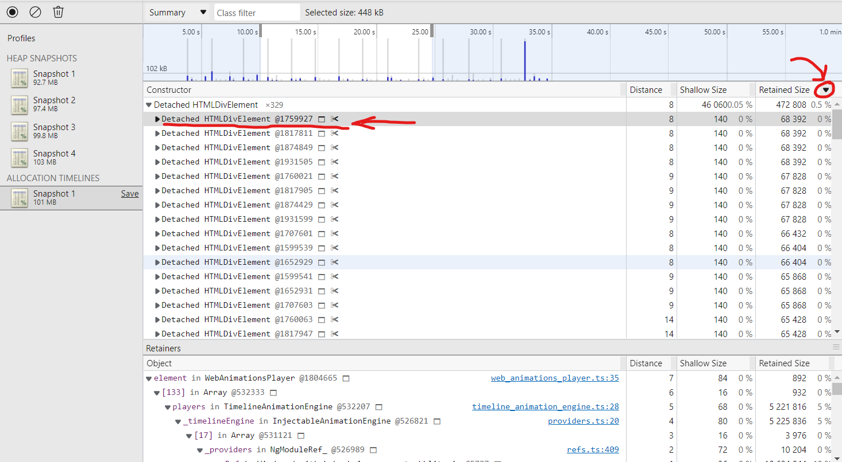
Task: Reveal HTMLDivElement @1759927 in Elements panel icon
Action: pos(322,119)
